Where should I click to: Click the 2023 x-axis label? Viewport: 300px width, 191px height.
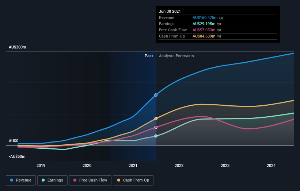pyautogui.click(x=225, y=165)
